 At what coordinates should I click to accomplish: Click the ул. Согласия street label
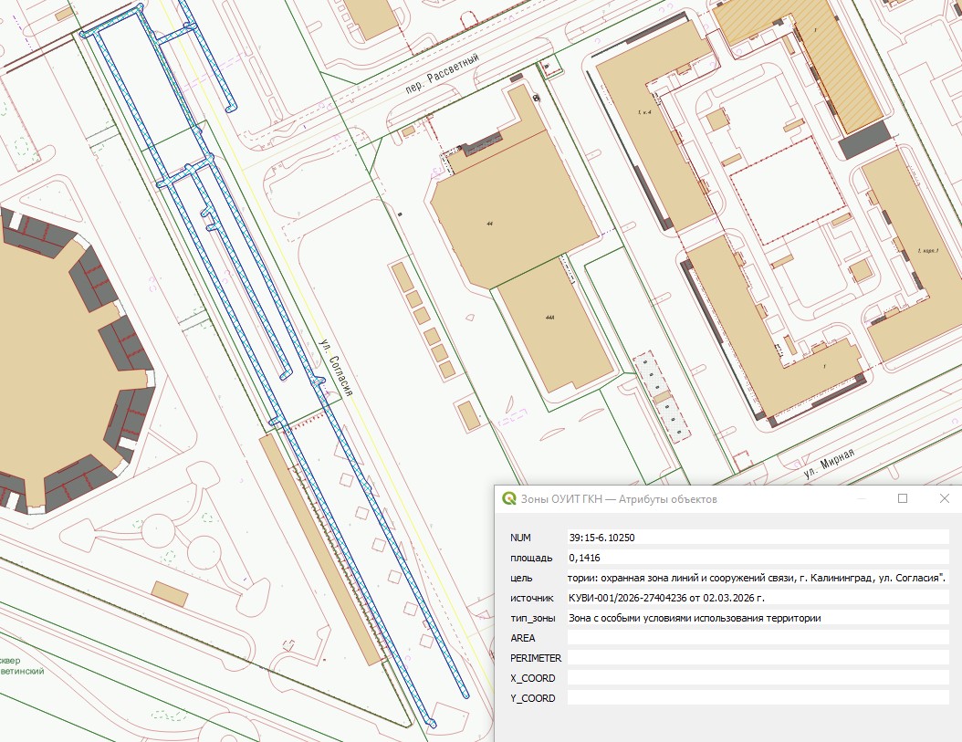point(336,367)
